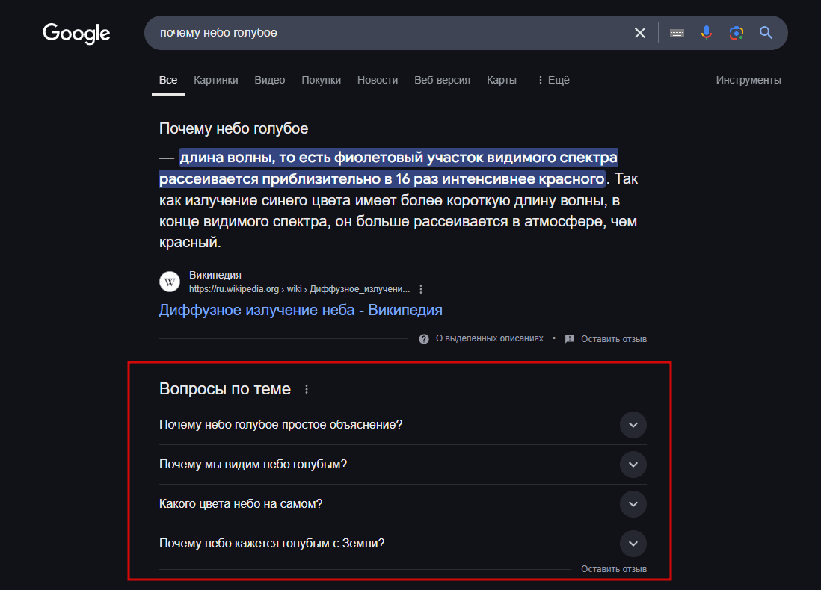This screenshot has height=590, width=821.
Task: Switch to the Новости tab
Action: click(378, 80)
